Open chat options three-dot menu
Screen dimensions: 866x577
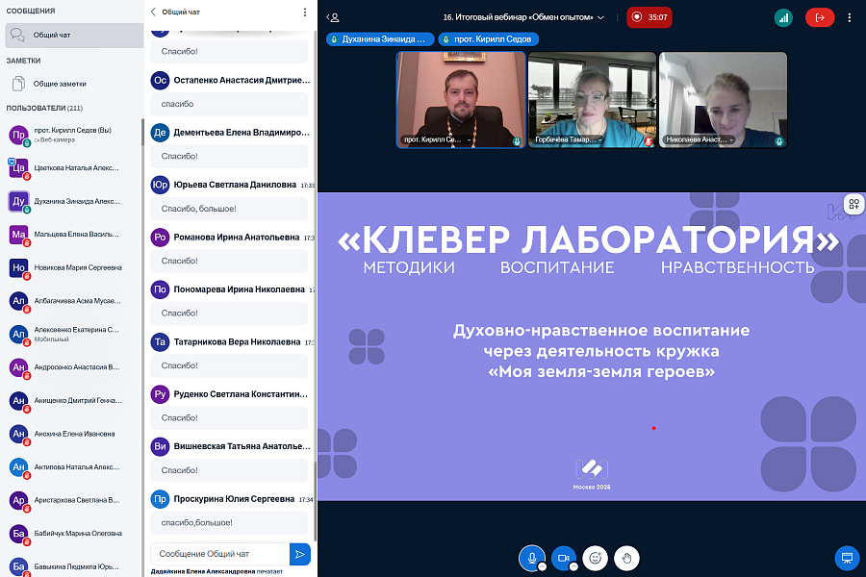(x=304, y=12)
